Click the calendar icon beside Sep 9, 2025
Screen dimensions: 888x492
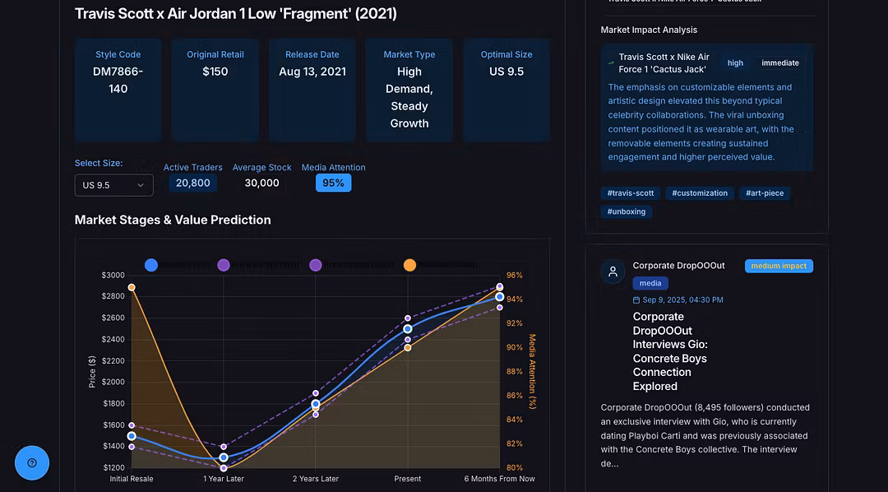(x=636, y=300)
